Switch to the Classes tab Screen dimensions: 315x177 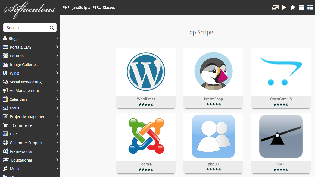coord(109,8)
